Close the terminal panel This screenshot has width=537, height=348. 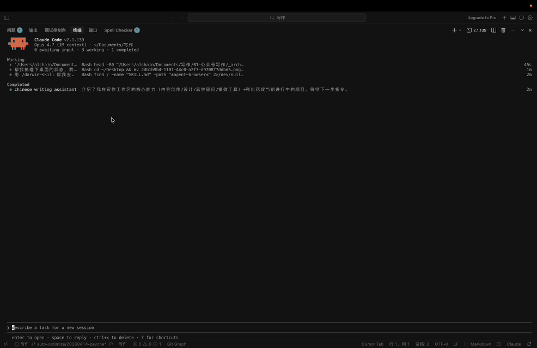point(530,30)
